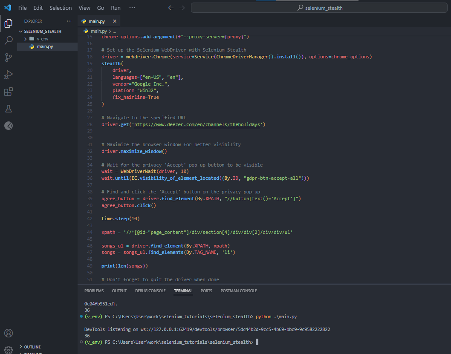Open the File menu

(x=23, y=8)
